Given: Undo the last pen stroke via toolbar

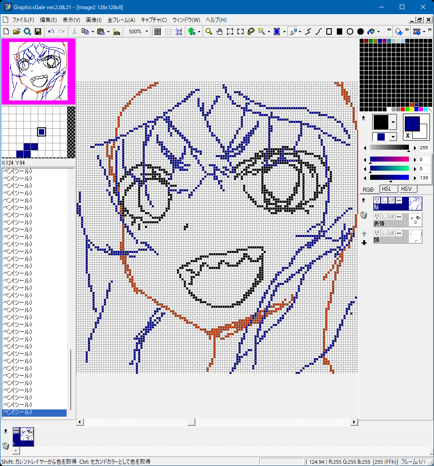Looking at the screenshot, I should click(51, 31).
